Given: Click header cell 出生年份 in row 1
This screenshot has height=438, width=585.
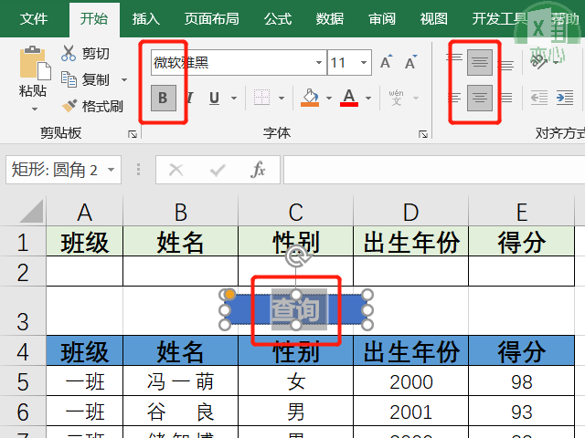Looking at the screenshot, I should tap(410, 242).
